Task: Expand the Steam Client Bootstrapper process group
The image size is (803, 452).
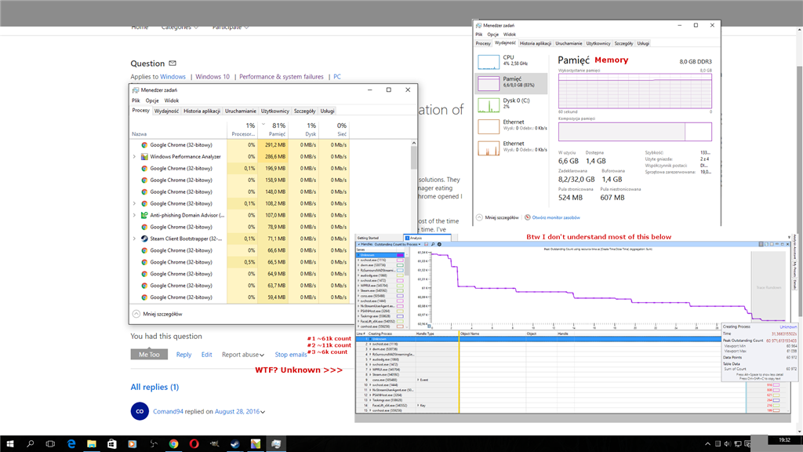Action: point(135,239)
